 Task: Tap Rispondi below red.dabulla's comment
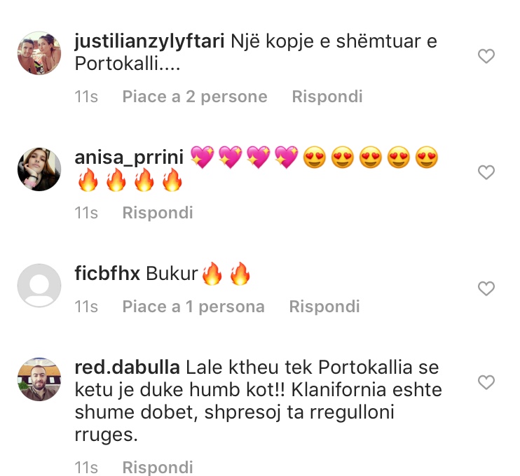tap(158, 468)
